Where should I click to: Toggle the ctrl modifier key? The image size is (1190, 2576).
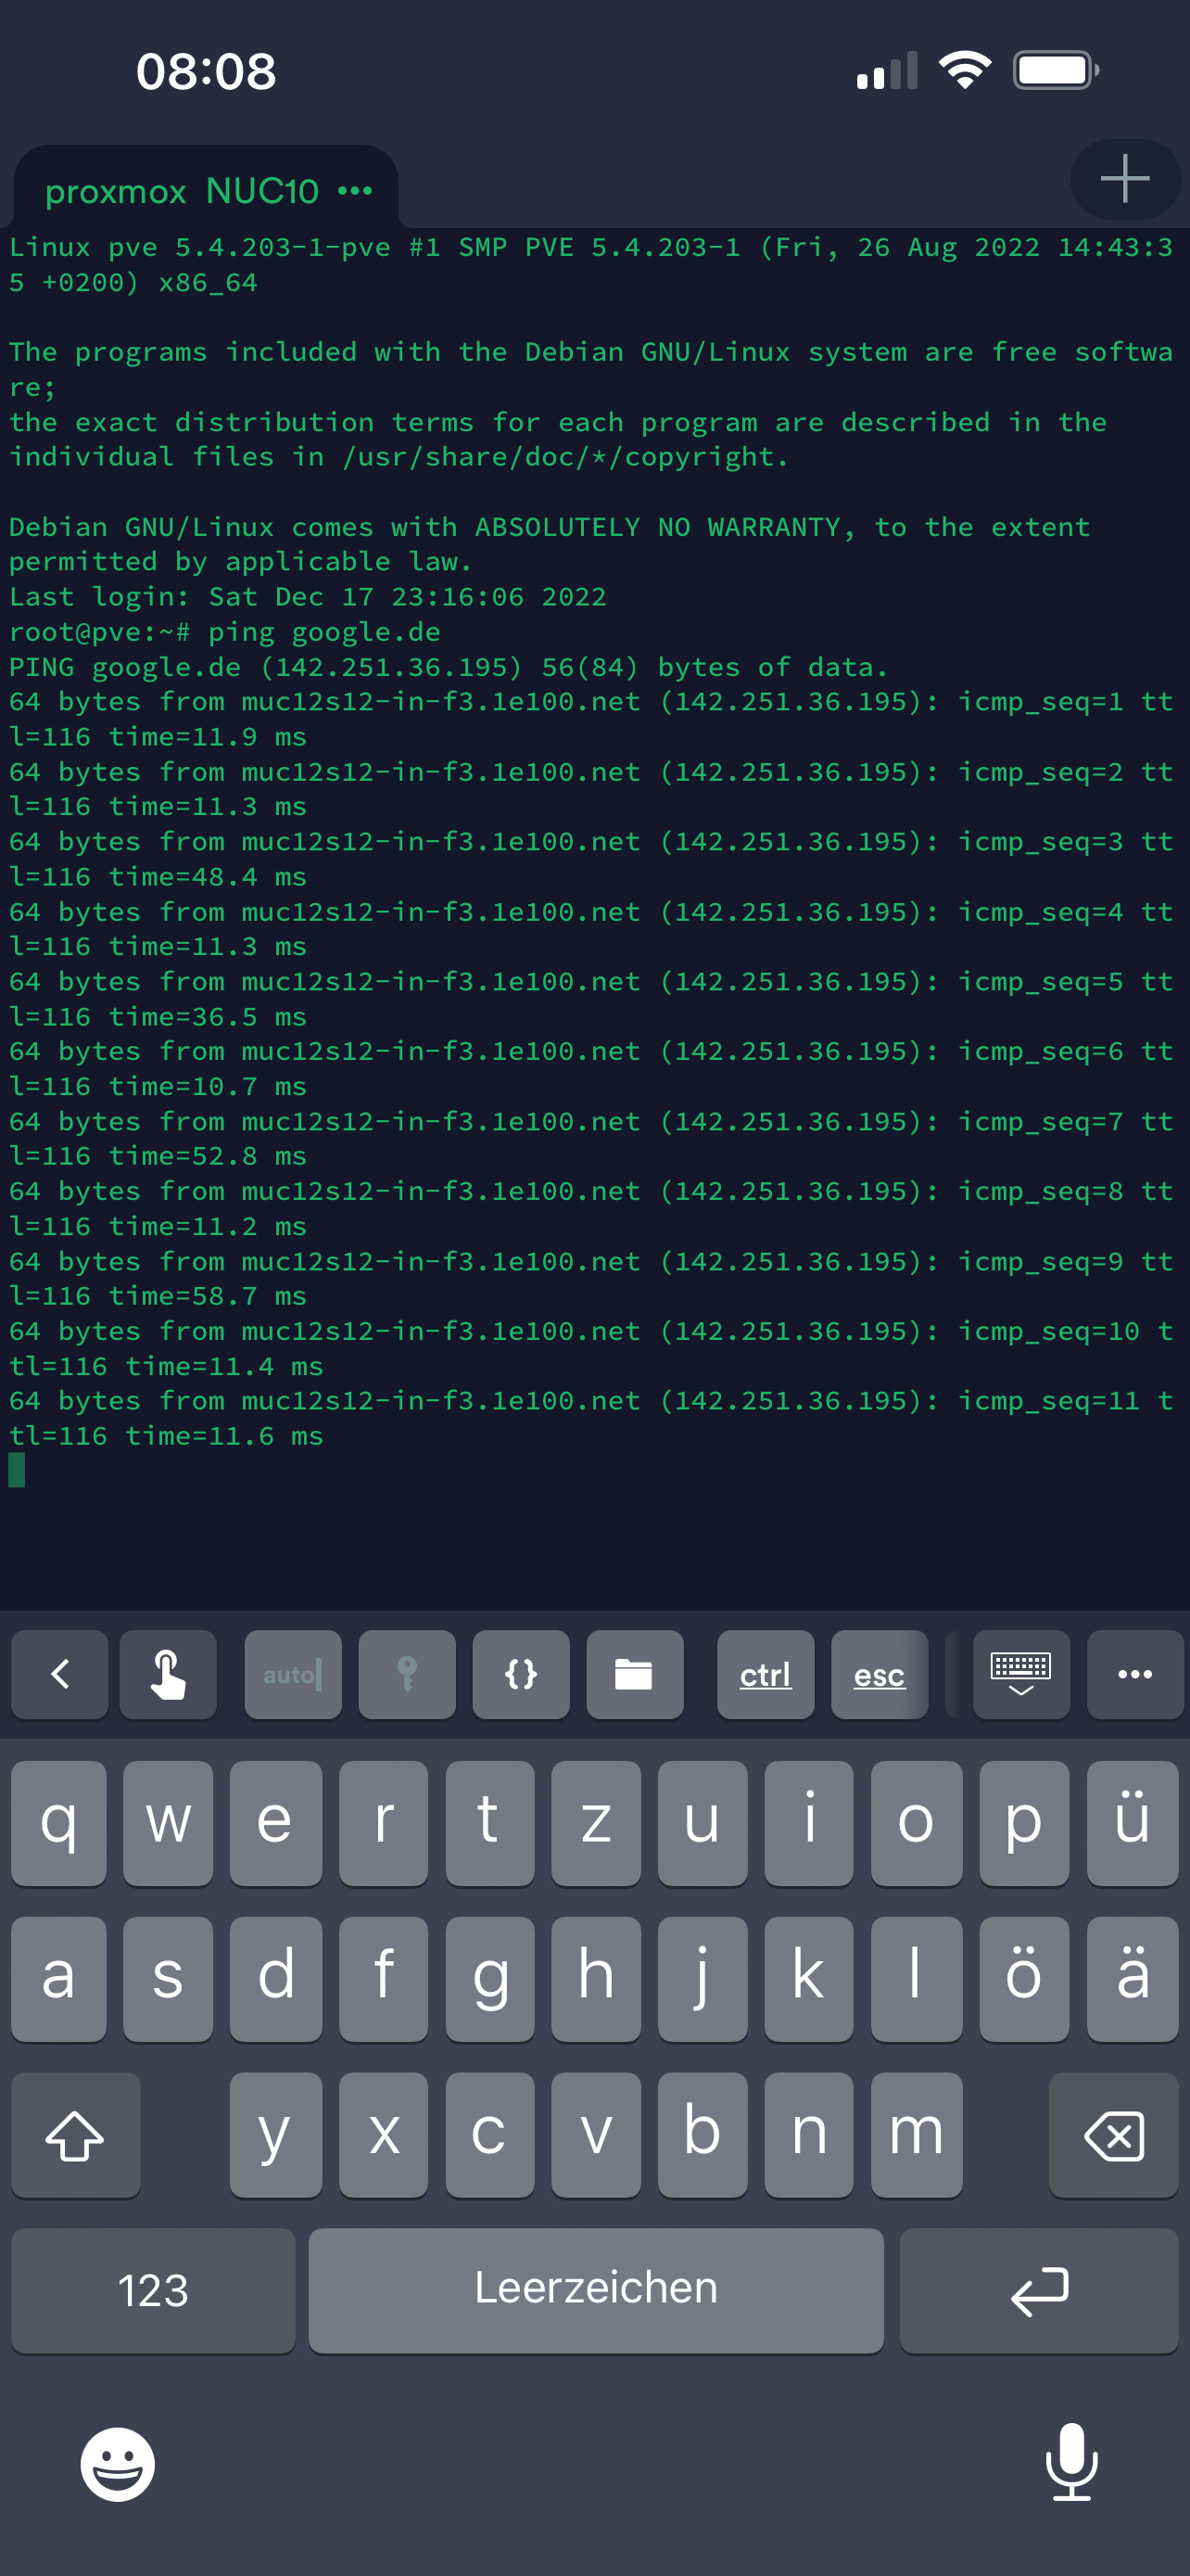point(766,1674)
